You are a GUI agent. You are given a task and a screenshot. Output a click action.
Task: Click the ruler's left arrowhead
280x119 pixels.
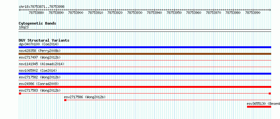pyautogui.click(x=20, y=10)
